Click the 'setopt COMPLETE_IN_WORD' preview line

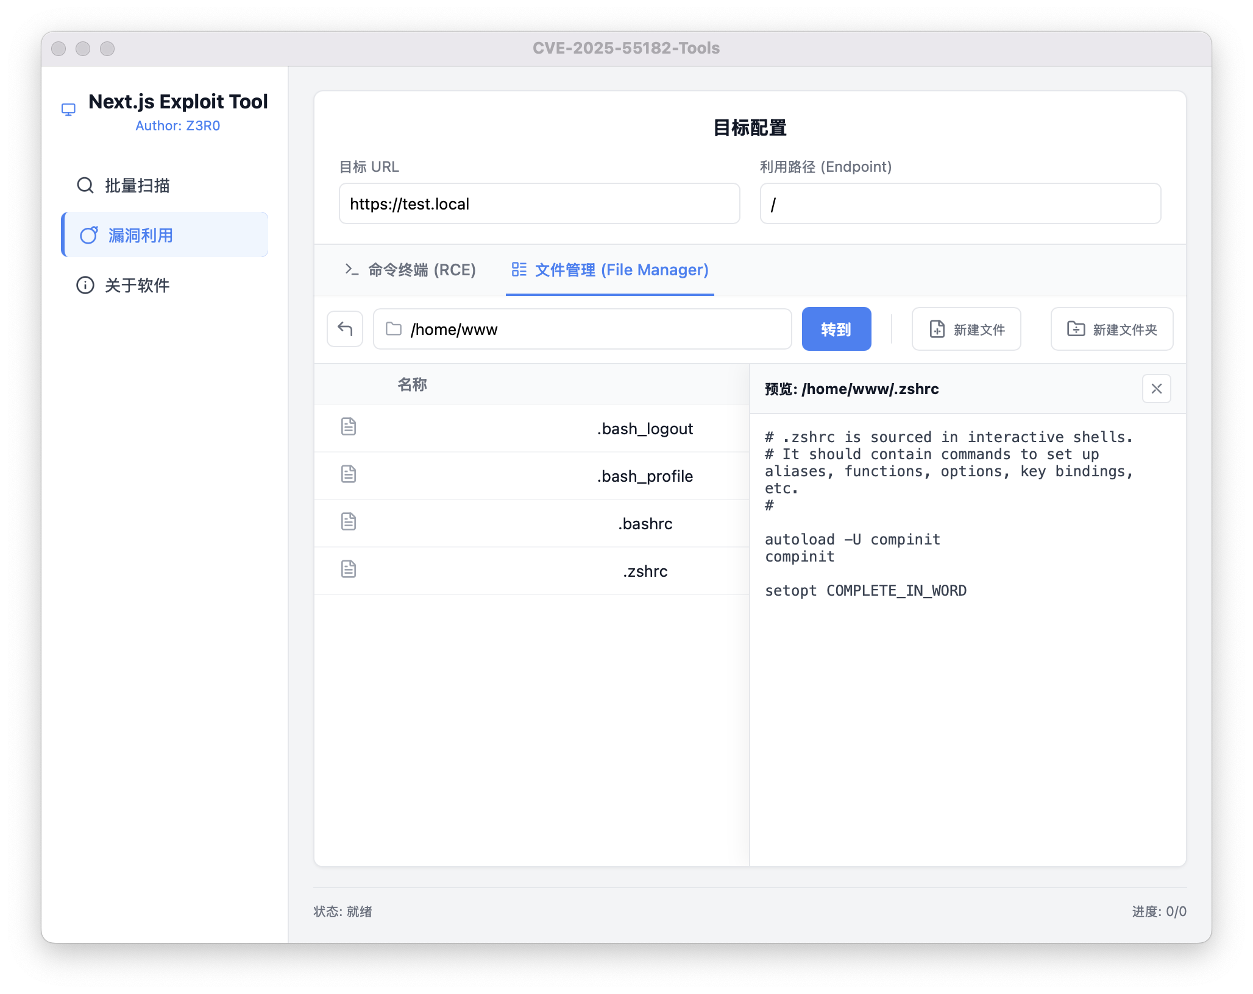(x=865, y=591)
